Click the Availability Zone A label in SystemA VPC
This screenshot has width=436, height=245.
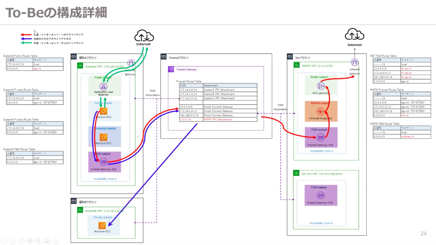(x=105, y=179)
